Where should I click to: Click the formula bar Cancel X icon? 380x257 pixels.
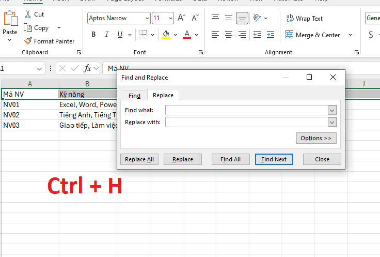click(x=62, y=68)
